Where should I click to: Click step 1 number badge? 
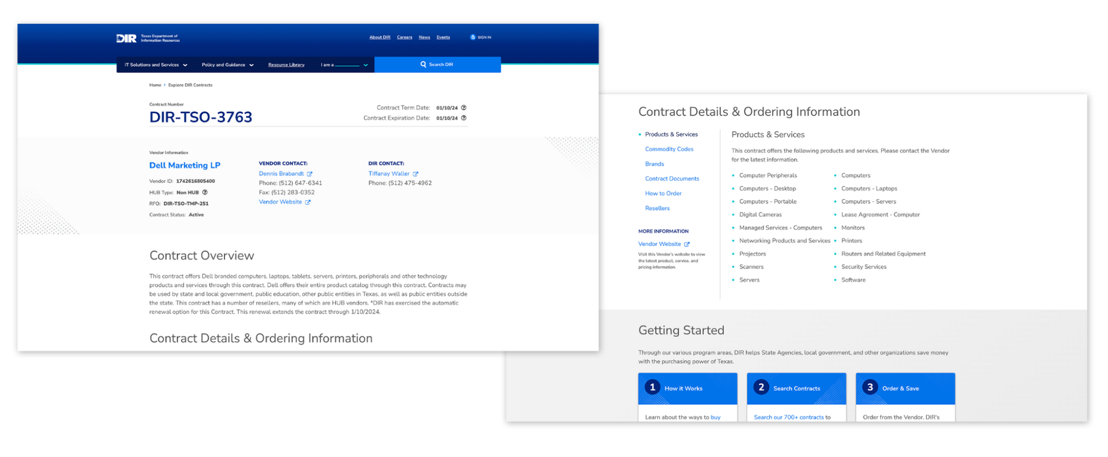(x=652, y=387)
